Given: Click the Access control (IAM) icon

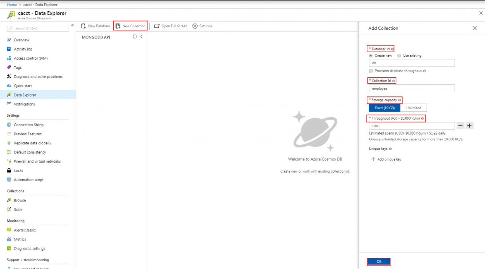Looking at the screenshot, I should pos(9,58).
